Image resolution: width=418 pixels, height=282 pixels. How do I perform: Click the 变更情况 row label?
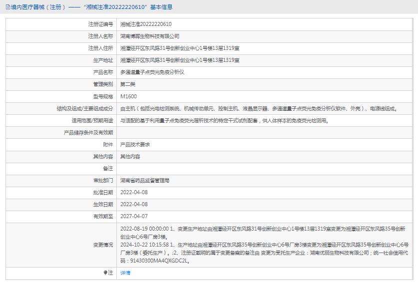coord(103,245)
